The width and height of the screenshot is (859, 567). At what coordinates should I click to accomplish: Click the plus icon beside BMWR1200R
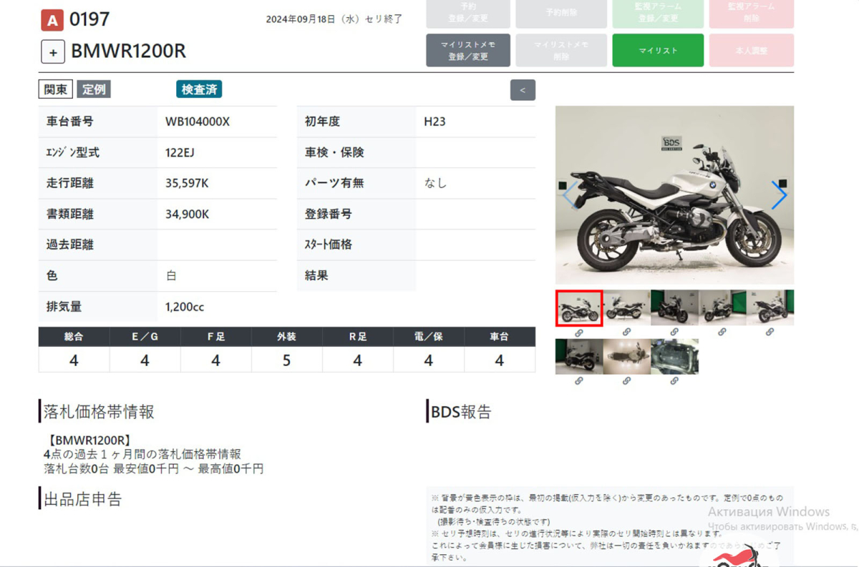point(52,52)
